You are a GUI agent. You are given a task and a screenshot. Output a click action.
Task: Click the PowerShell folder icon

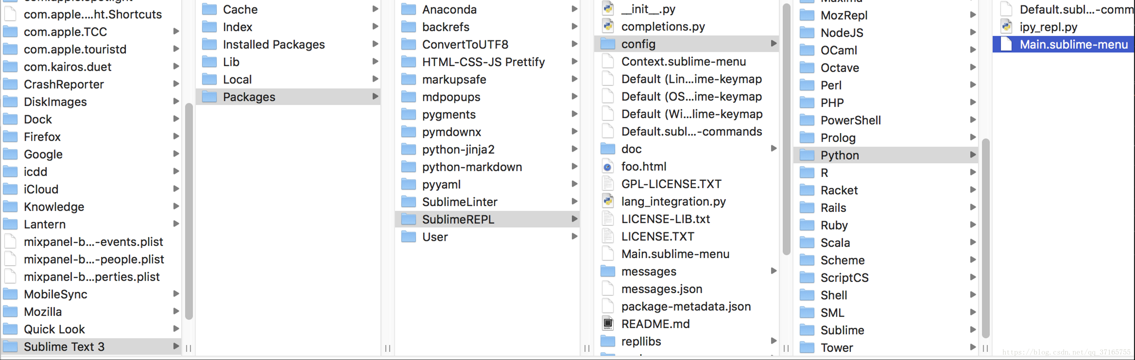point(807,120)
